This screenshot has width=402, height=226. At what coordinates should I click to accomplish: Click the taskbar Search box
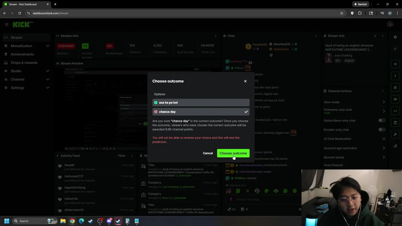[35, 221]
